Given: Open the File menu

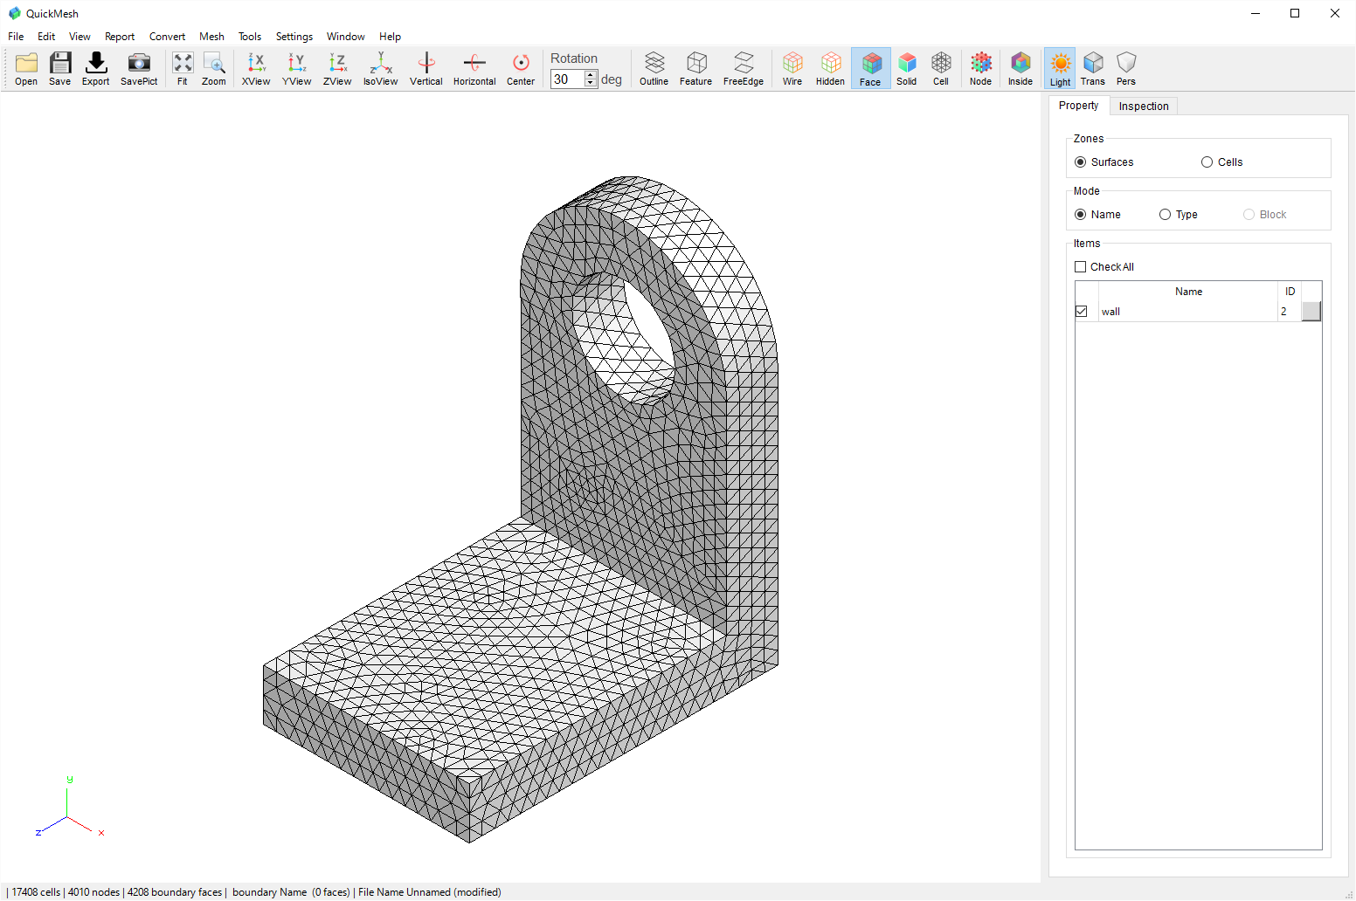Looking at the screenshot, I should point(16,37).
